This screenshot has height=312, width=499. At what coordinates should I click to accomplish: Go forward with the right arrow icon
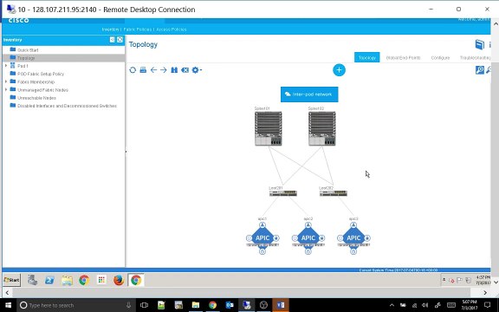tap(164, 70)
